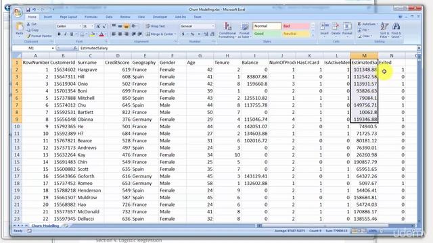Cut the selected cells

click(x=32, y=24)
